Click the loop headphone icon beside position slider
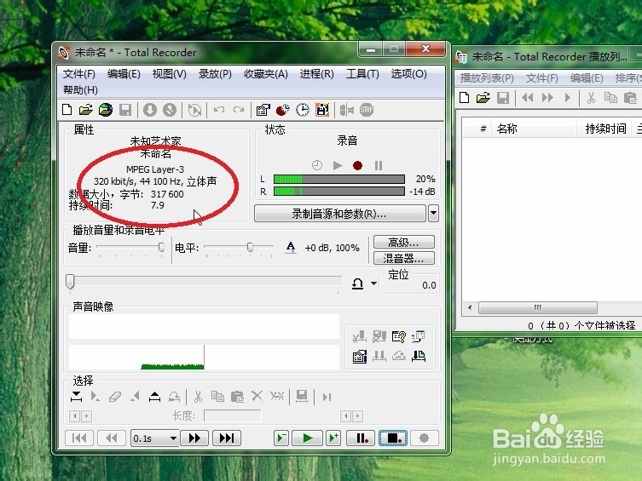 coord(357,283)
